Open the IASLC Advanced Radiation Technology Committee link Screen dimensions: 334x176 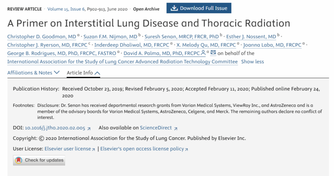pyautogui.click(x=122, y=62)
